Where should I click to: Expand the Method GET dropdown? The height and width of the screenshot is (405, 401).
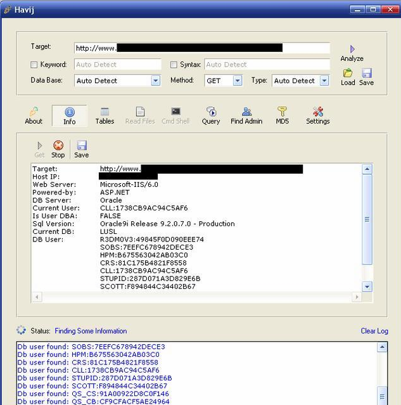coord(238,80)
